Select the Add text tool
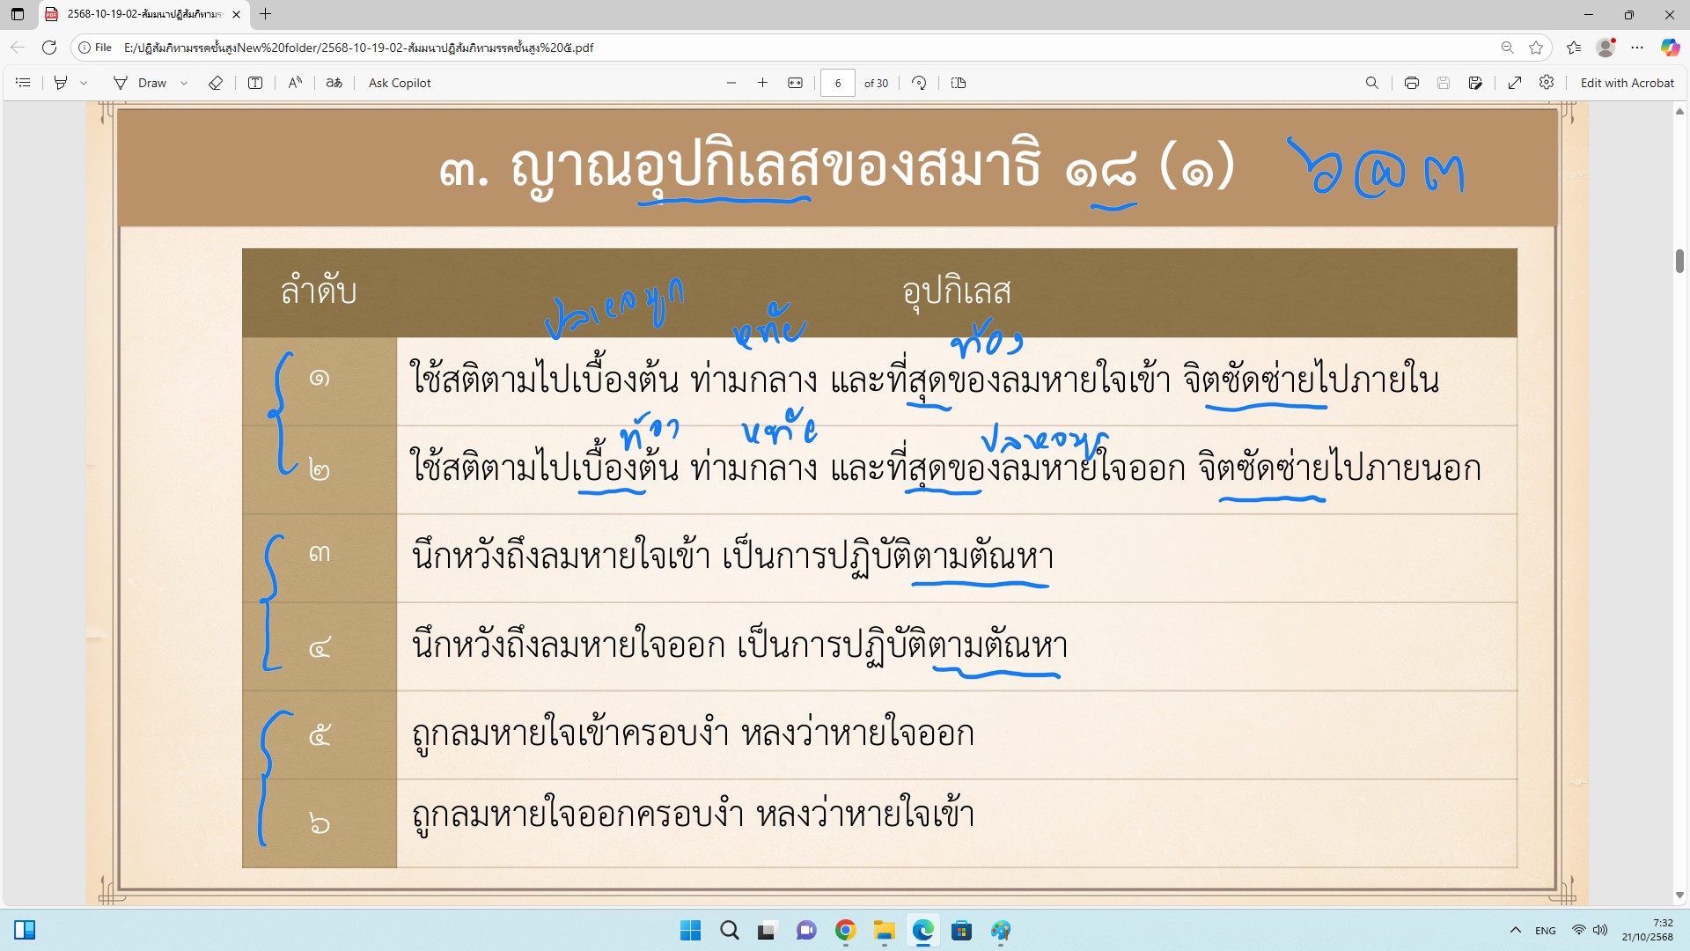The image size is (1690, 951). 255,83
